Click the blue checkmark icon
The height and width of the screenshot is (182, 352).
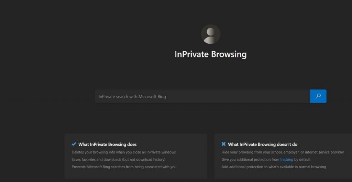[x=74, y=144]
